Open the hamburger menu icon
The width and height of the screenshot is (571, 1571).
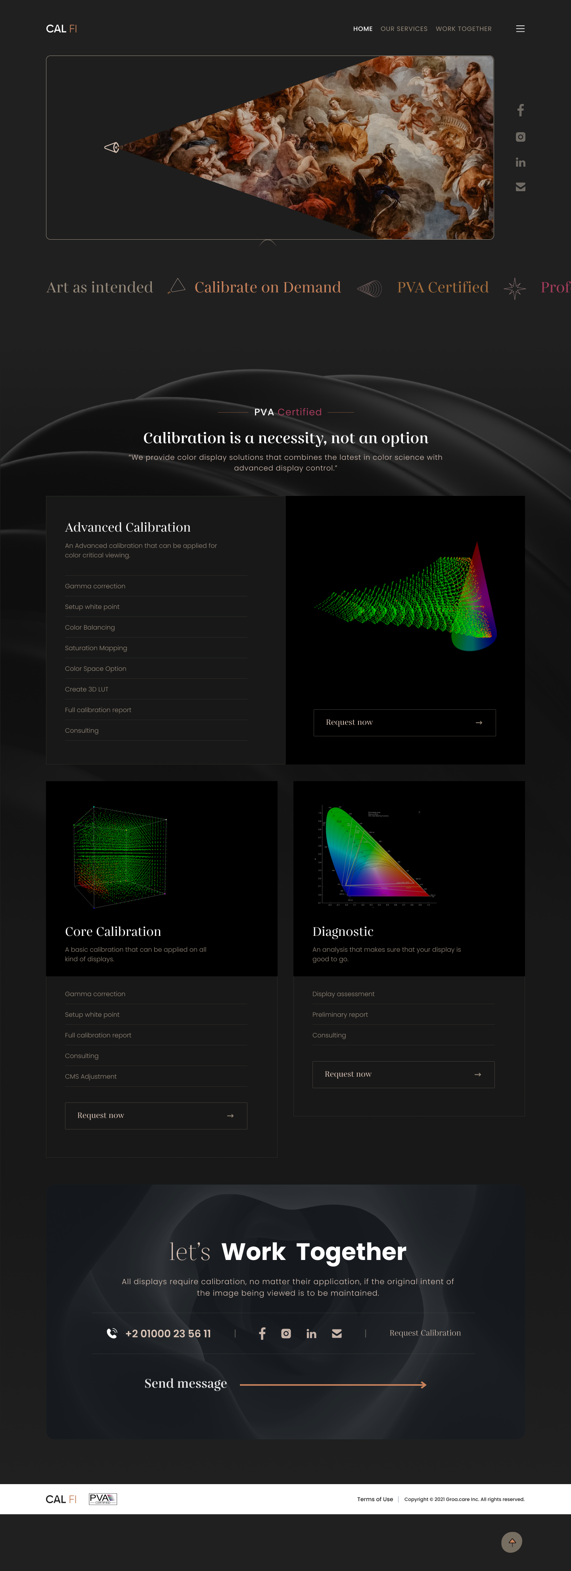pos(520,29)
